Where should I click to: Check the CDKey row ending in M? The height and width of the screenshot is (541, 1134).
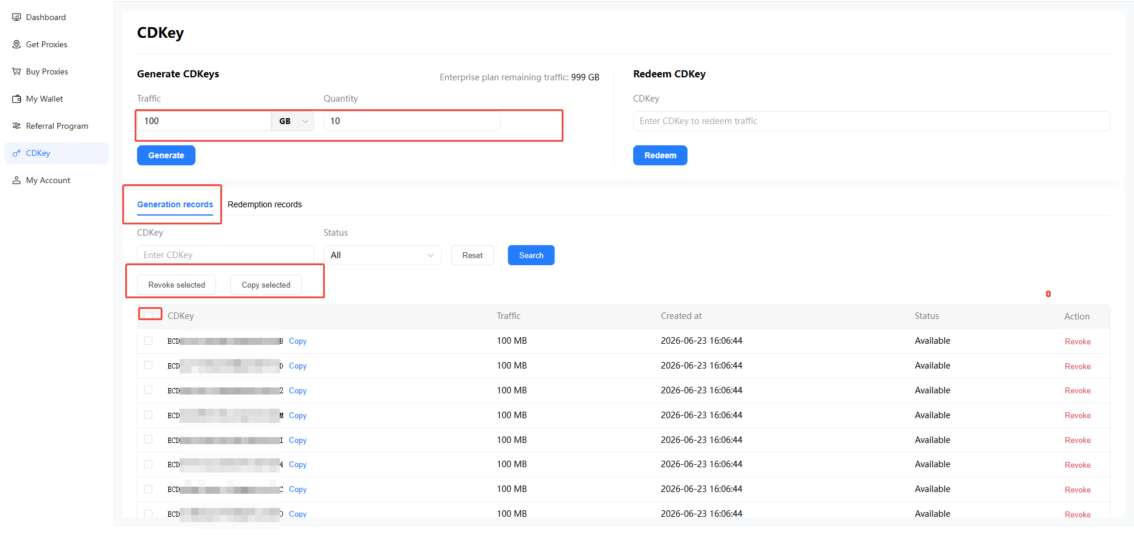click(x=148, y=415)
